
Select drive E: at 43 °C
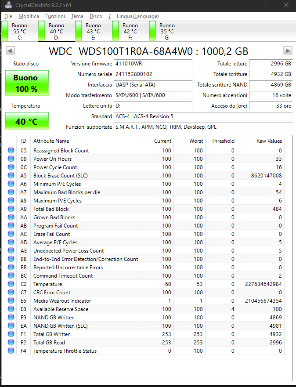(x=93, y=31)
